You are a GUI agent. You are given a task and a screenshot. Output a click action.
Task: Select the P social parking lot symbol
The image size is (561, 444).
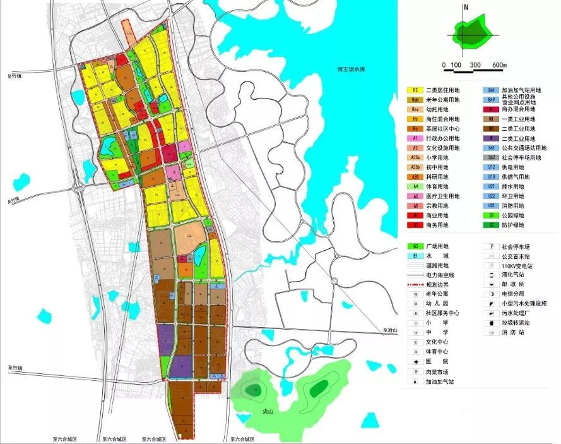492,247
